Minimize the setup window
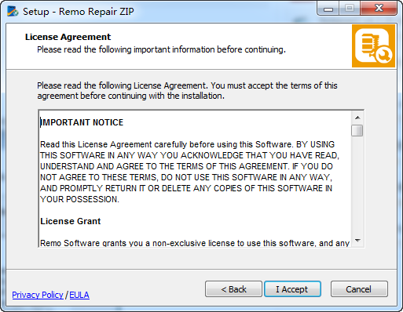403x312 pixels. coord(328,9)
